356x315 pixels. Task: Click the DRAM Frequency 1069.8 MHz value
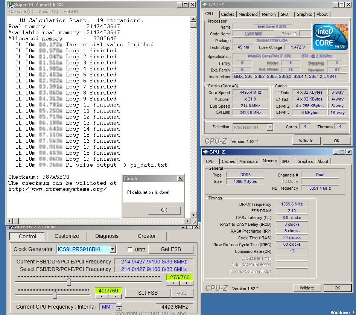[292, 204]
